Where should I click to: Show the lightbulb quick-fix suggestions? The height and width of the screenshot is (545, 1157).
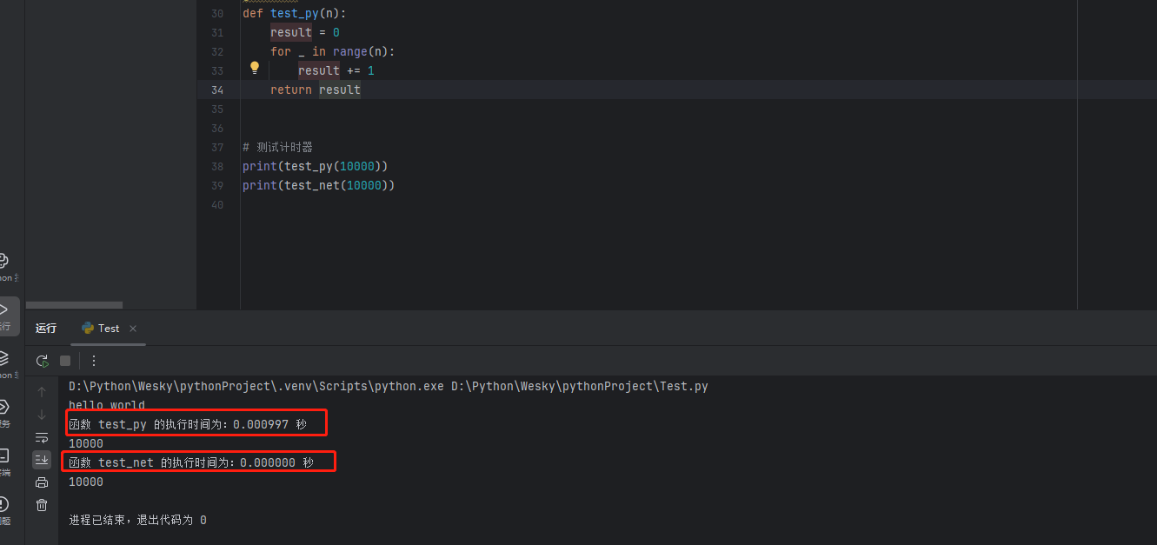[x=255, y=68]
